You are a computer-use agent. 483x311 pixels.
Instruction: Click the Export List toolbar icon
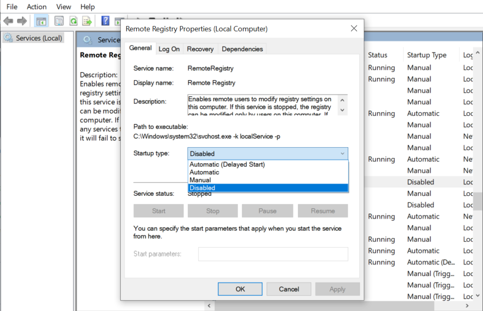(x=87, y=20)
